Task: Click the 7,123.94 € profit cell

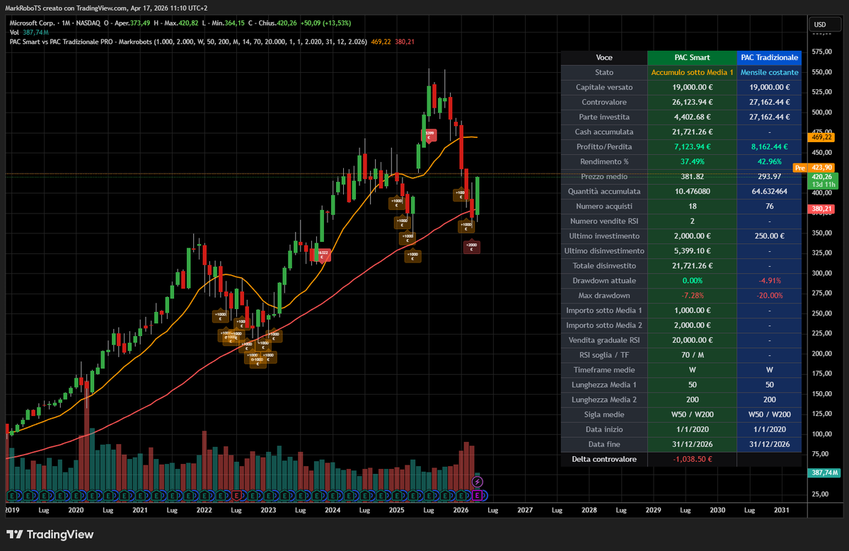Action: pyautogui.click(x=692, y=146)
